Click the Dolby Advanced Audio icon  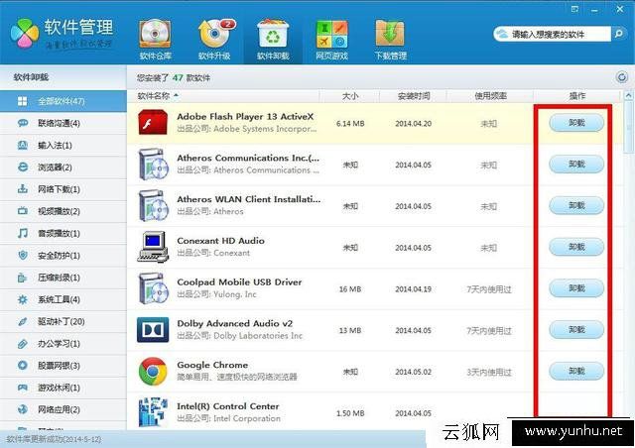pyautogui.click(x=153, y=330)
